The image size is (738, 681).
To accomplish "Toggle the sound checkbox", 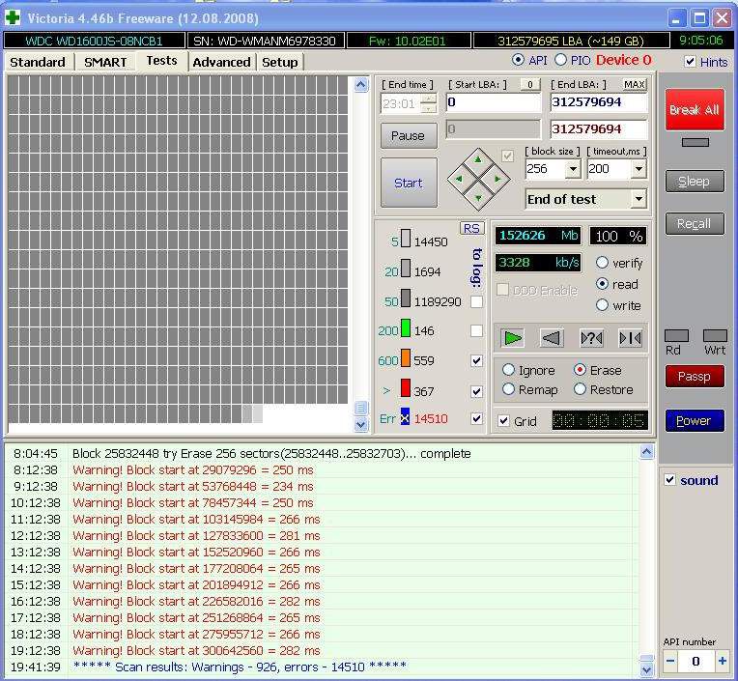I will (669, 480).
